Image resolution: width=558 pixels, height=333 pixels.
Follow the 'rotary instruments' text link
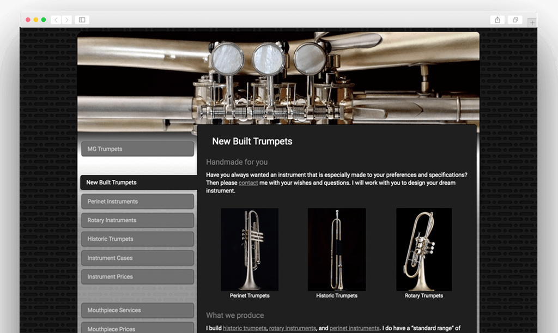293,328
